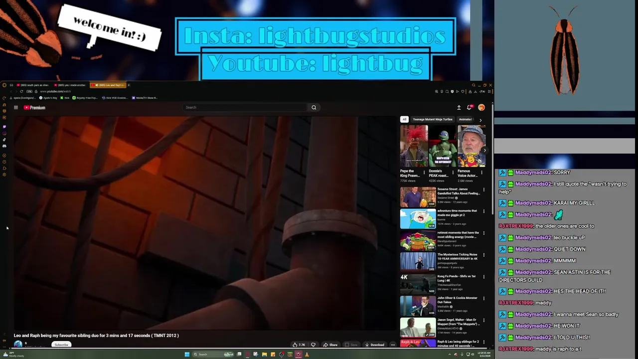Image resolution: width=638 pixels, height=359 pixels.
Task: Click the YouTube search magnifier button
Action: pyautogui.click(x=314, y=107)
